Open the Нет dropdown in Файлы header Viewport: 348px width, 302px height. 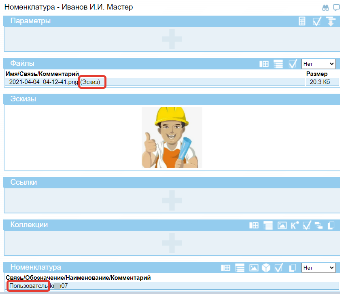318,64
